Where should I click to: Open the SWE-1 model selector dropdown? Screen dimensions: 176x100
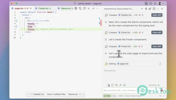click(131, 96)
